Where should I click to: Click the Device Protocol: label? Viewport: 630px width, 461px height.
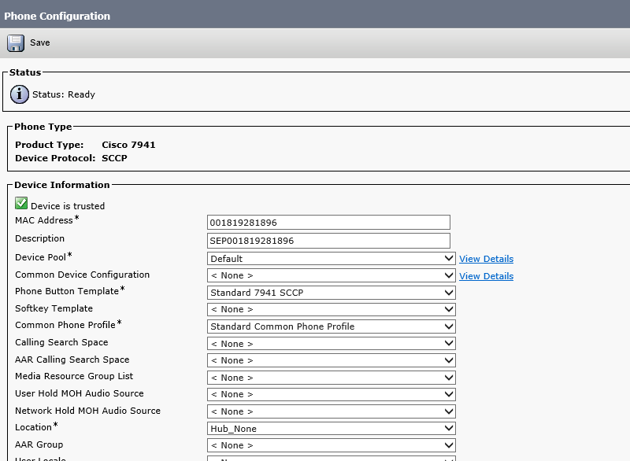coord(55,158)
